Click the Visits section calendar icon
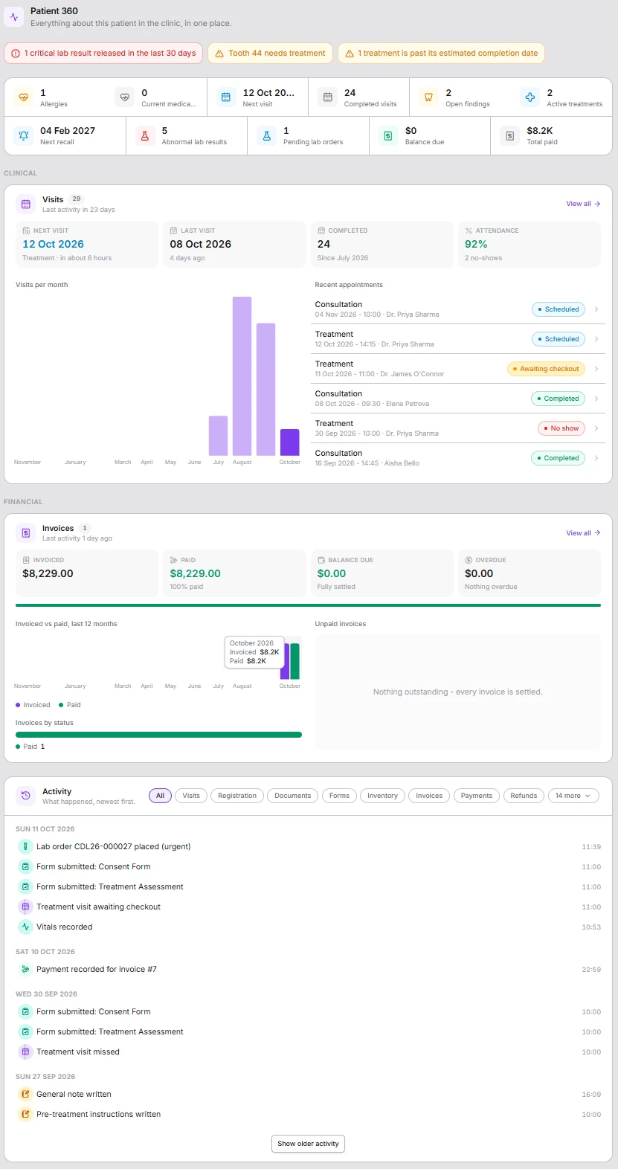 [25, 204]
